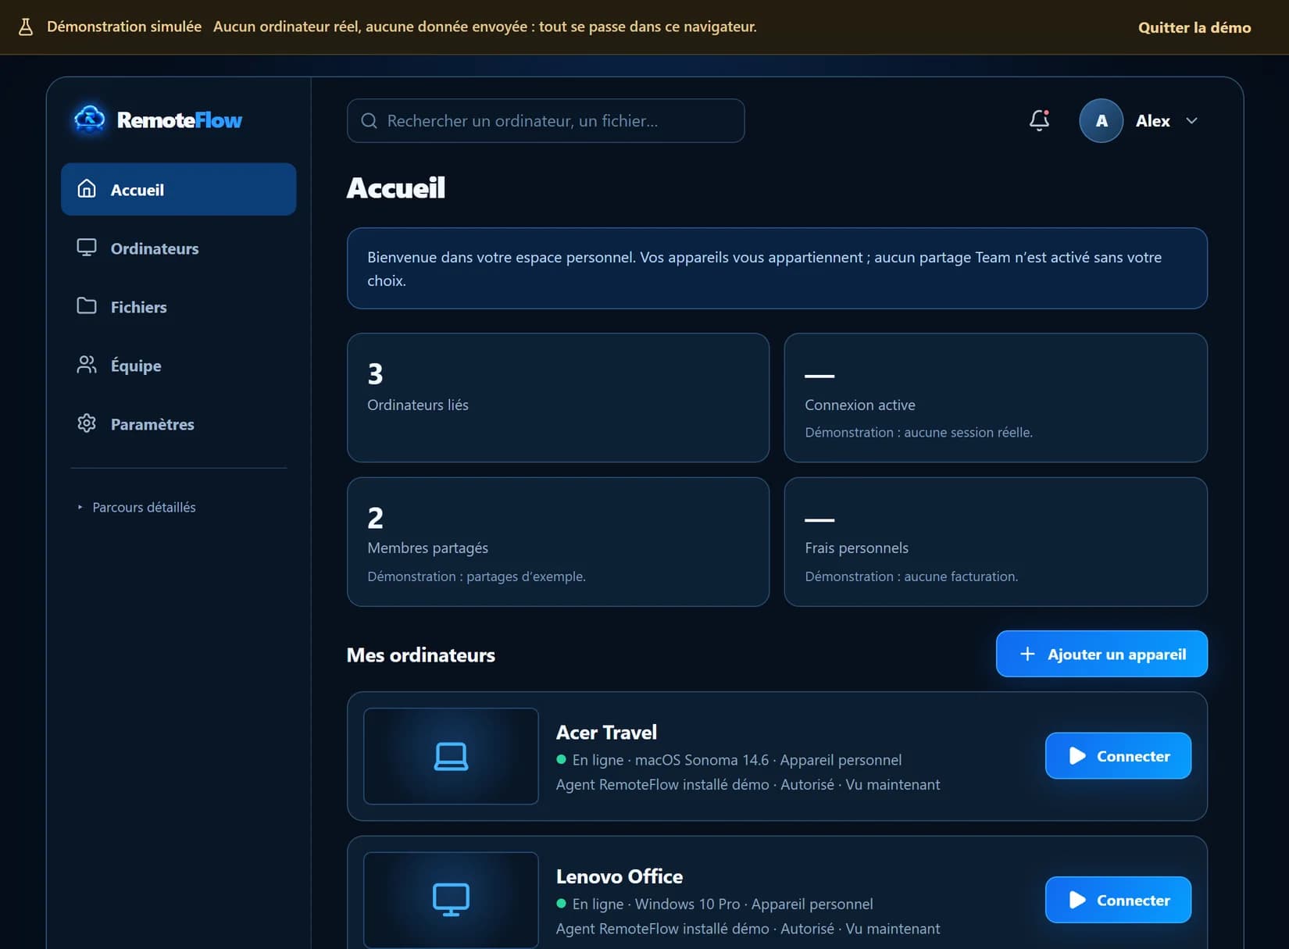This screenshot has width=1289, height=949.
Task: Open the notifications bell
Action: [x=1039, y=120]
